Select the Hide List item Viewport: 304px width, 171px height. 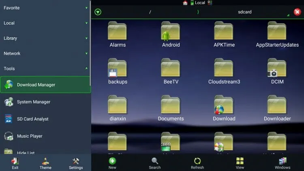point(45,150)
